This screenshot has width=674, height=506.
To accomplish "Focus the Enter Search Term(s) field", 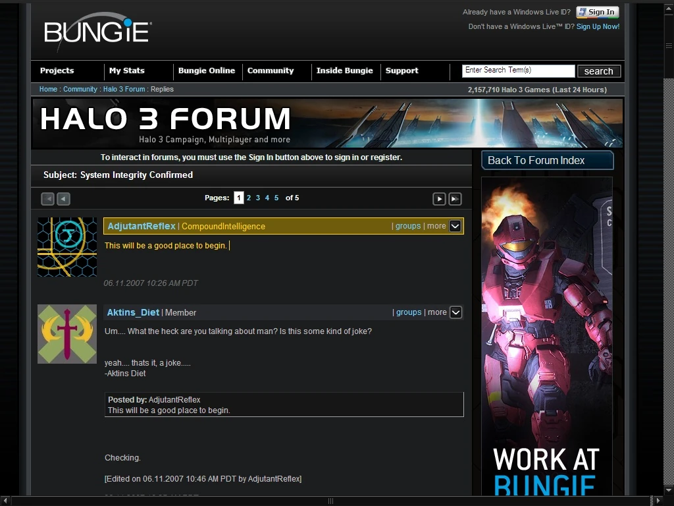I will tap(519, 71).
